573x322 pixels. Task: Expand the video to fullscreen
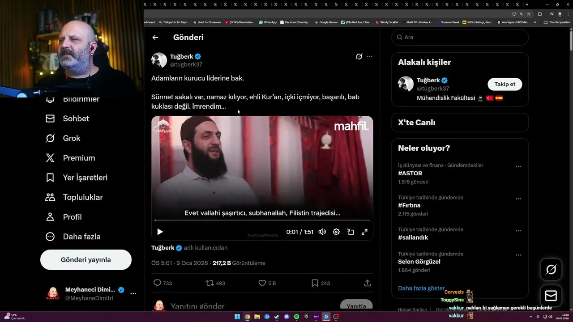[x=364, y=232]
